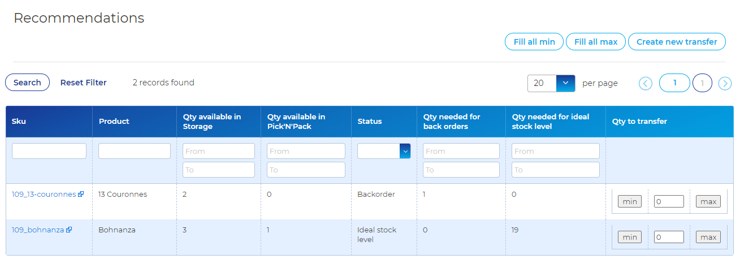Click the Fill all max button
The height and width of the screenshot is (259, 740).
tap(596, 42)
